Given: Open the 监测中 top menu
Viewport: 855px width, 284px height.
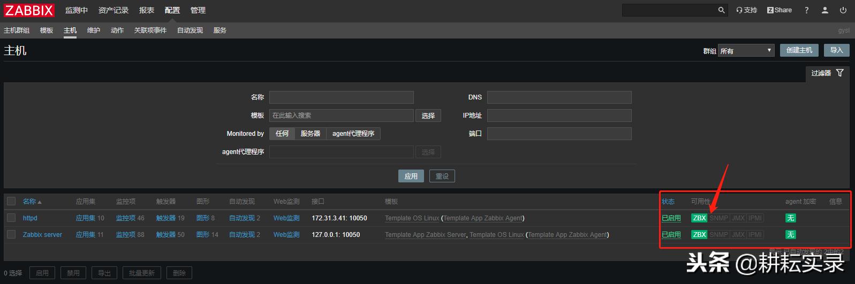Looking at the screenshot, I should click(76, 10).
